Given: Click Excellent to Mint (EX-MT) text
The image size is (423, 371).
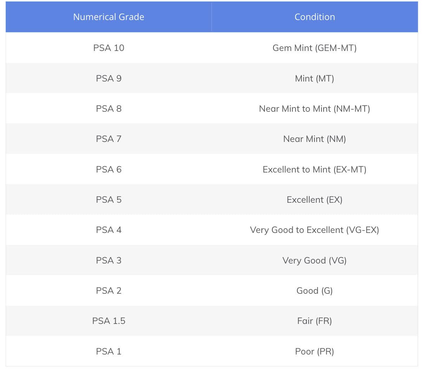Looking at the screenshot, I should (x=314, y=169).
